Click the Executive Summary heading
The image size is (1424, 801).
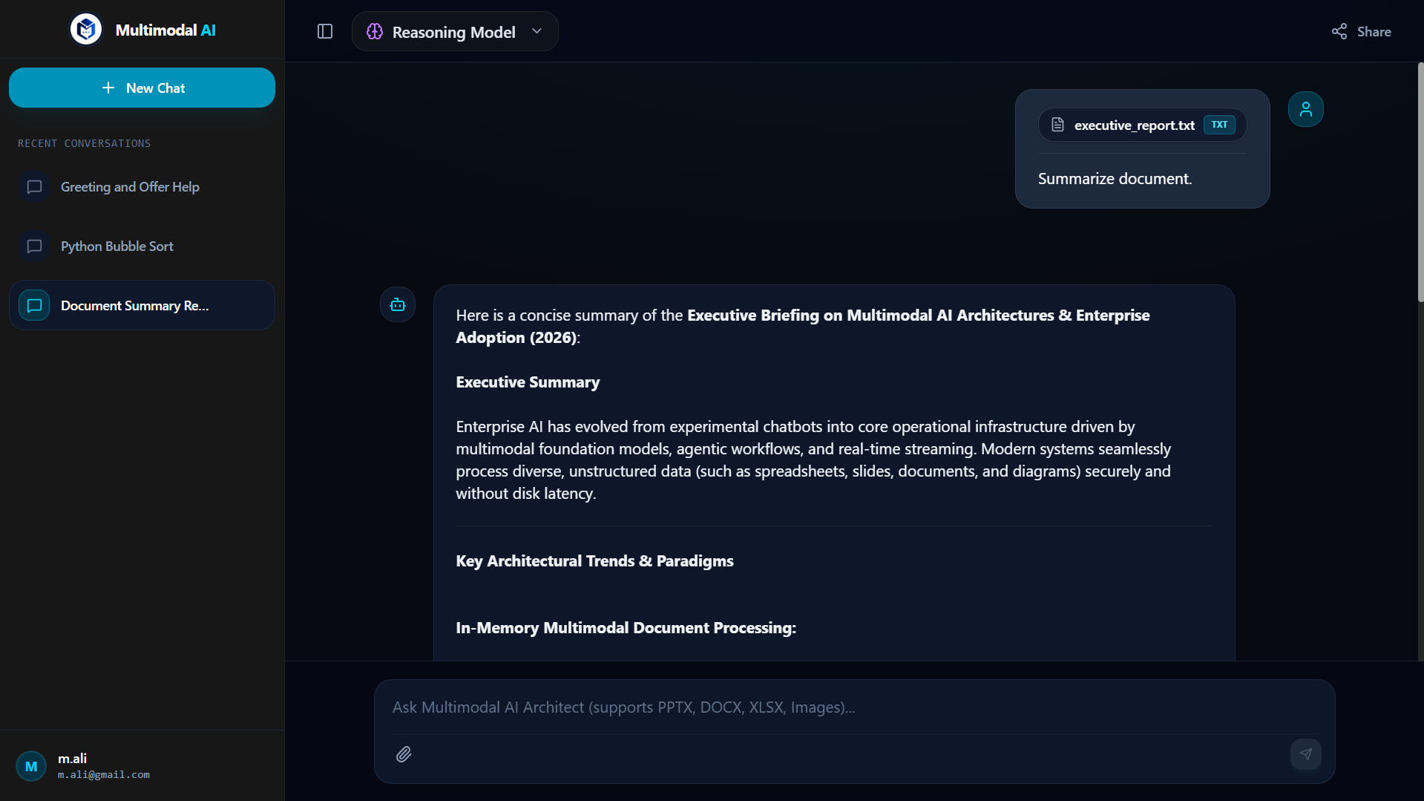click(528, 382)
